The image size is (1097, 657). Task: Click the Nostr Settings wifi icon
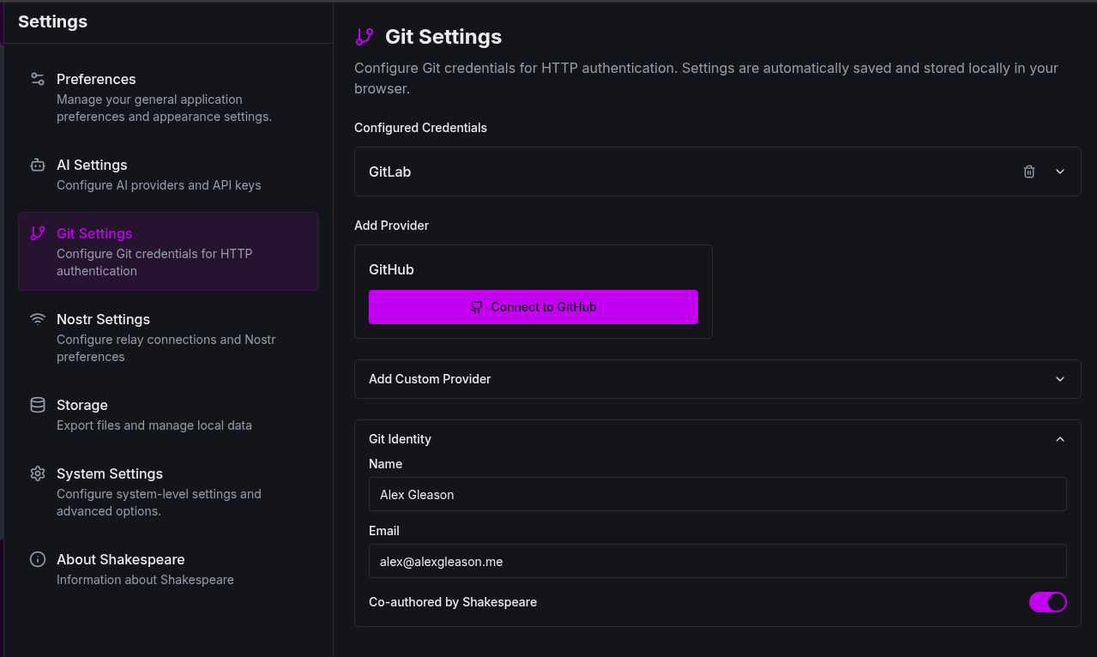(x=38, y=319)
